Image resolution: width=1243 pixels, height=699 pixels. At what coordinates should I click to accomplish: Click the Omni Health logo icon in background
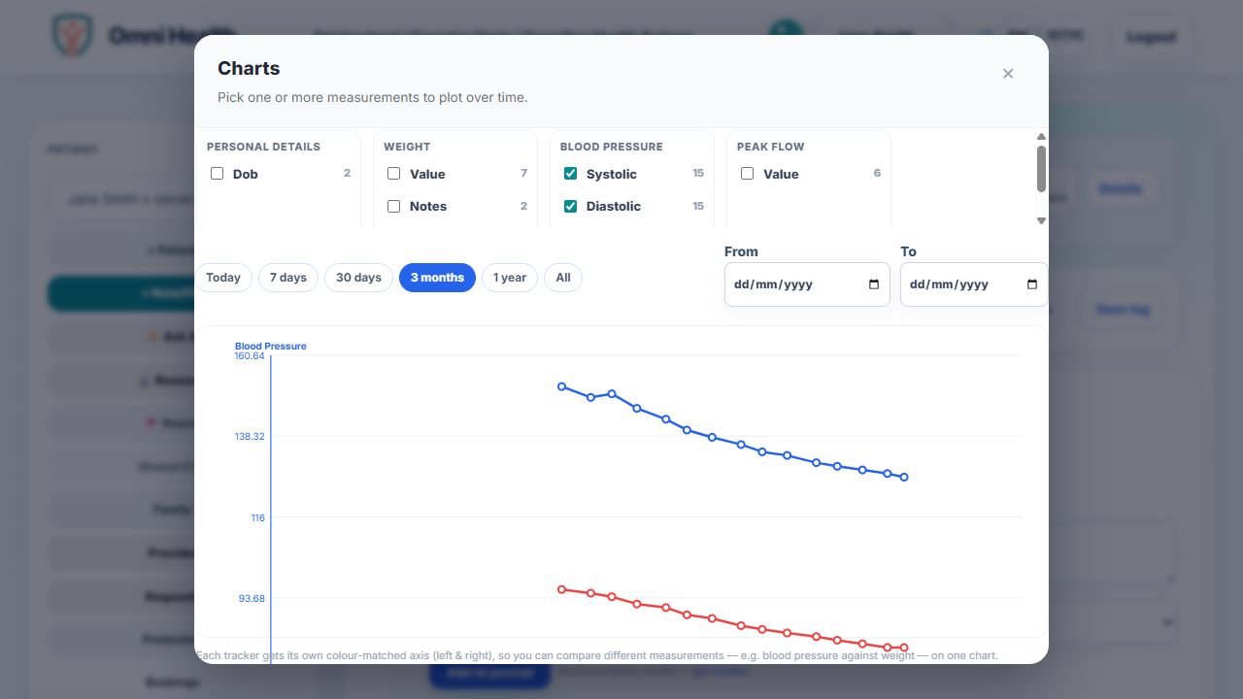[x=73, y=36]
